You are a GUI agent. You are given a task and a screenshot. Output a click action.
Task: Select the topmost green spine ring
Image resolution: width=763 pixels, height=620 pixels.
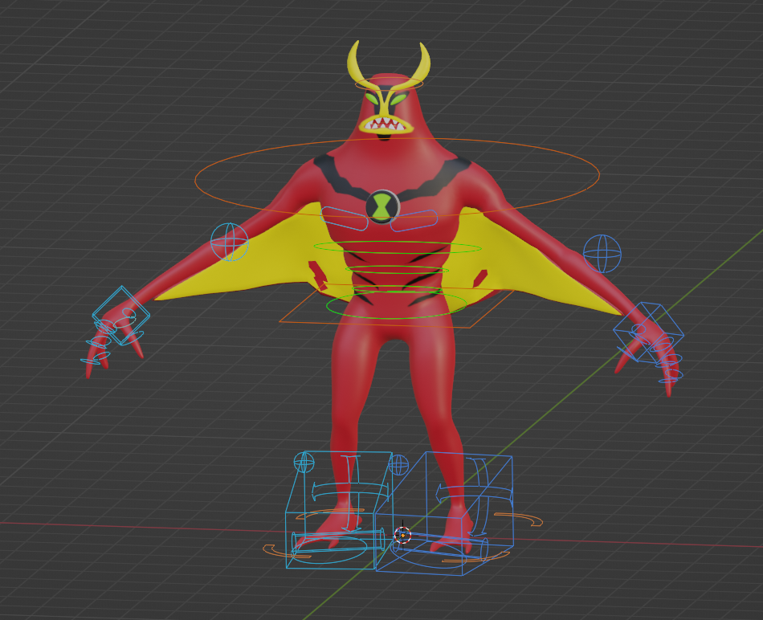pyautogui.click(x=398, y=247)
